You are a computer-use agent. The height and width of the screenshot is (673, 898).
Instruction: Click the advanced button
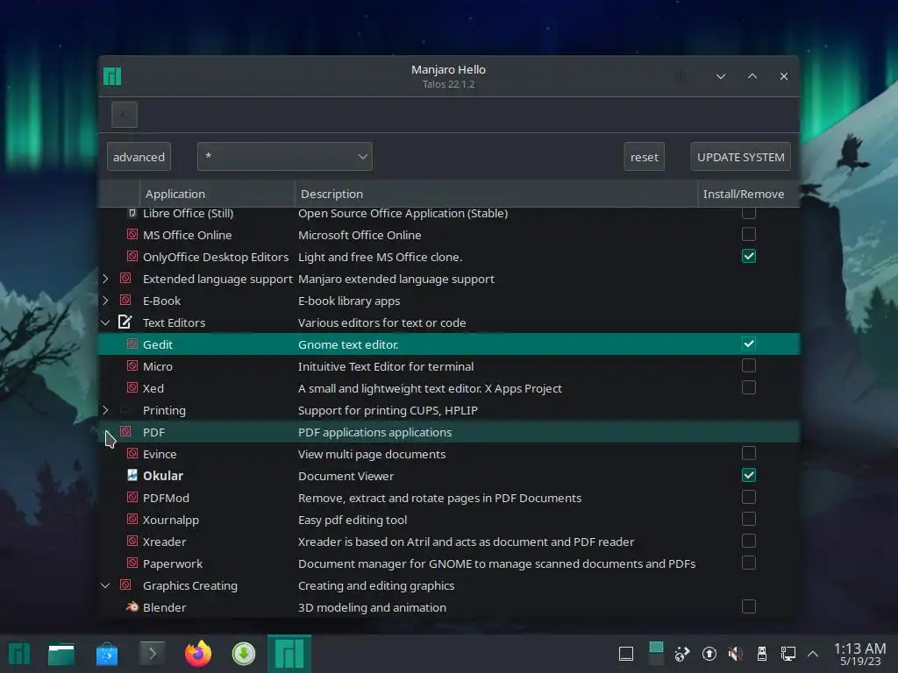tap(139, 156)
